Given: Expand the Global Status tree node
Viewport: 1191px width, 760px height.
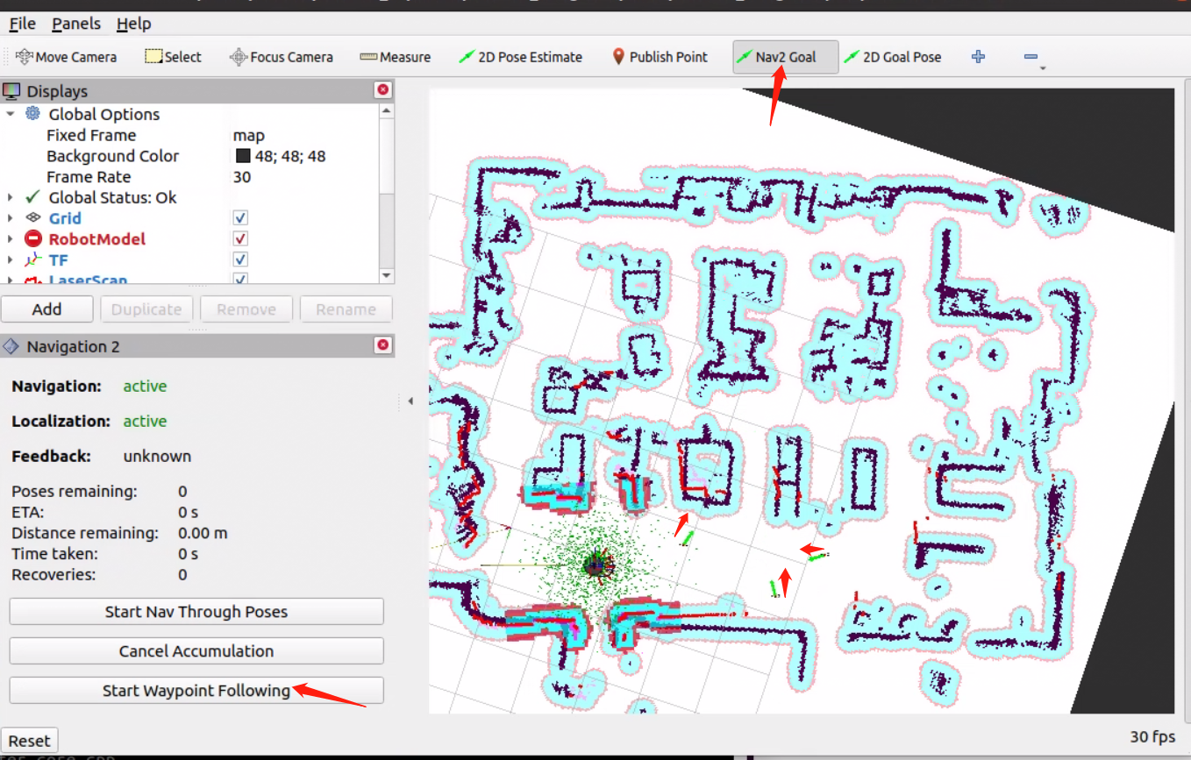Looking at the screenshot, I should coord(10,197).
